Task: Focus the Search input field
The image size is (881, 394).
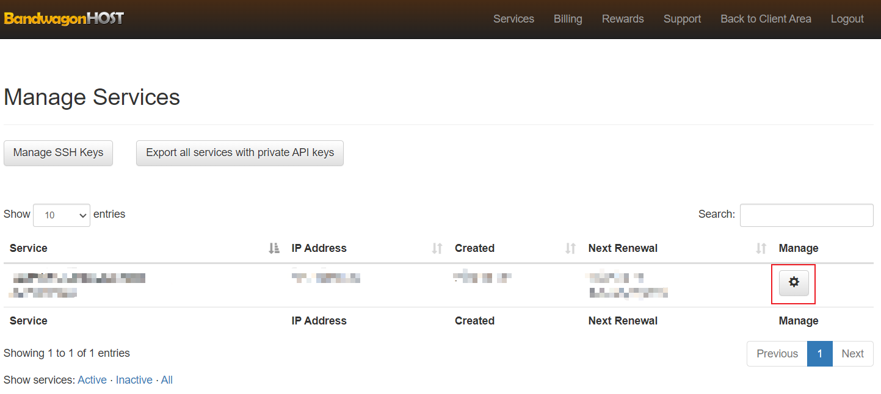Action: (x=806, y=215)
